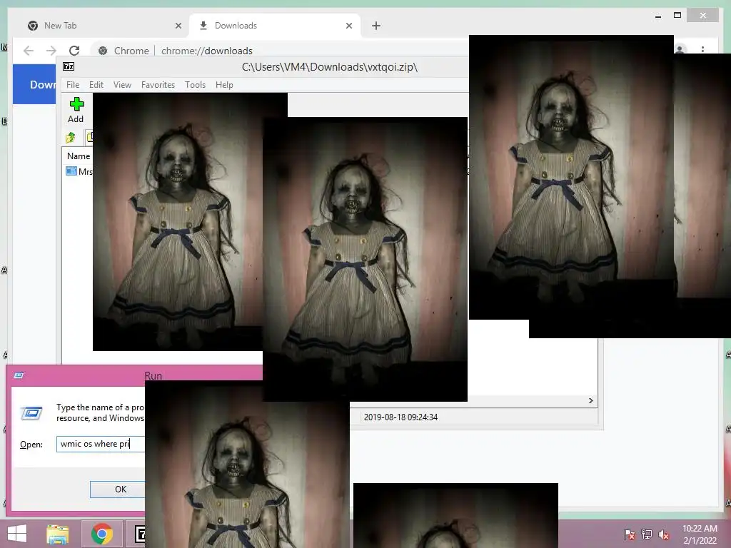
Task: Open the 7-Zip Edit menu
Action: tap(96, 85)
